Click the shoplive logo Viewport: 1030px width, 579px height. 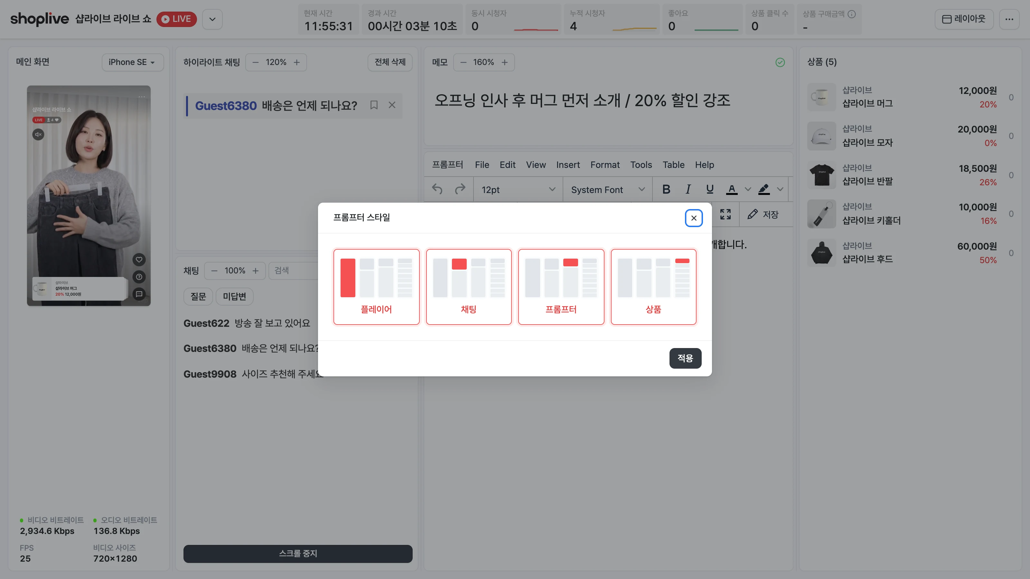tap(40, 19)
